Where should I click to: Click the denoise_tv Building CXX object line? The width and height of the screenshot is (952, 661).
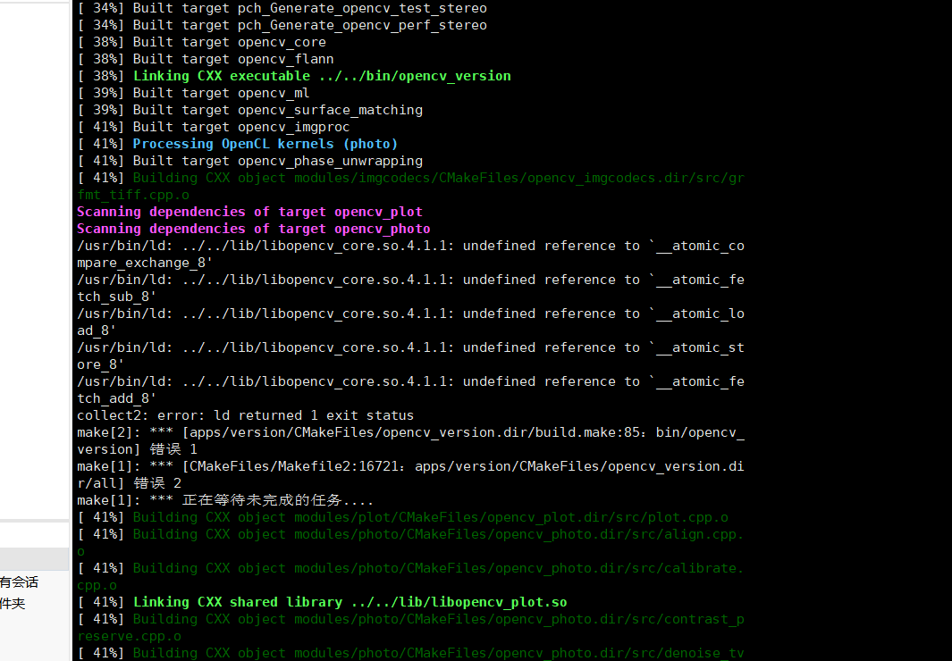410,653
